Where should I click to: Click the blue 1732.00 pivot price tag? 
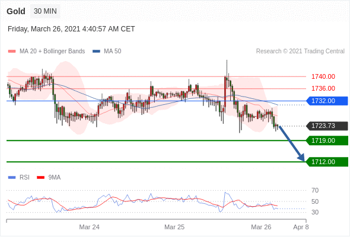click(x=327, y=101)
